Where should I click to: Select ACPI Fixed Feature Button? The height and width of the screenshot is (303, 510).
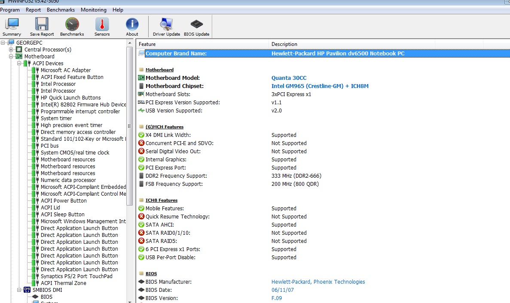[72, 77]
